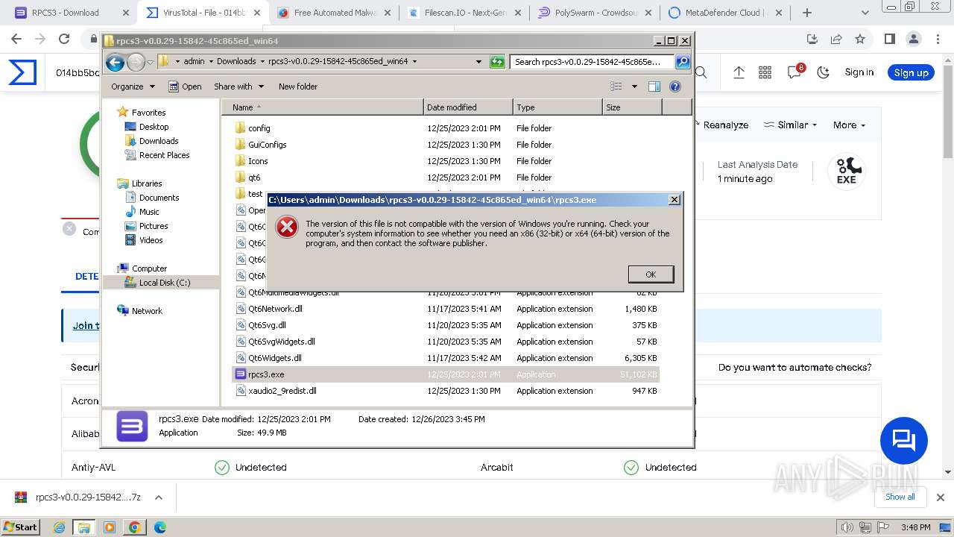Expand the view options dropdown arrow
Image resolution: width=954 pixels, height=537 pixels.
[634, 87]
